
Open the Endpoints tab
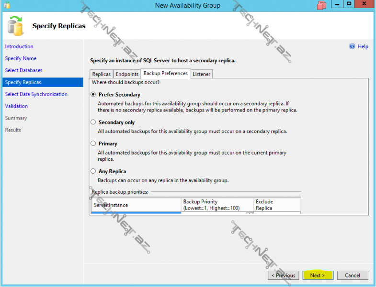127,74
